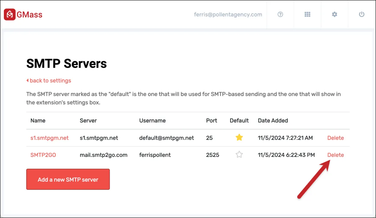The height and width of the screenshot is (218, 376).
Task: Click the power logout icon
Action: [362, 14]
